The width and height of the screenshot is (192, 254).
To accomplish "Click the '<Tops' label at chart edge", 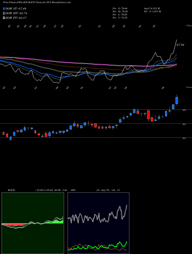I will [189, 26].
